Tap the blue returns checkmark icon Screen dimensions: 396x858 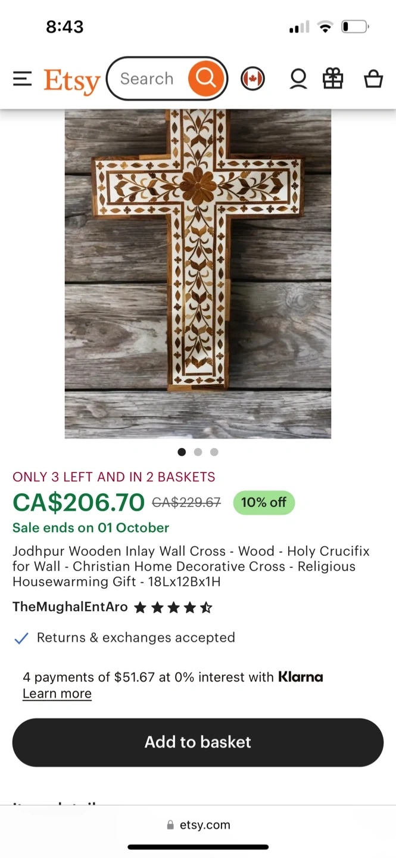(x=21, y=638)
